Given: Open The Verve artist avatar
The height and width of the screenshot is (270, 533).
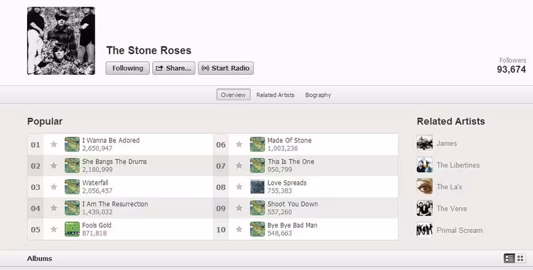Looking at the screenshot, I should 424,208.
